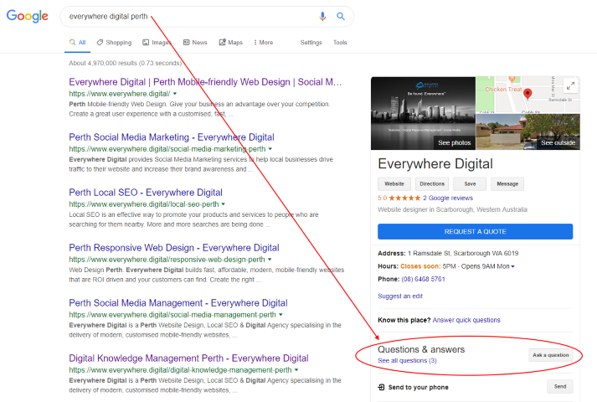Open dropdown beside the local-seo-perth URL
Screen dimensions: 597x402
click(223, 204)
